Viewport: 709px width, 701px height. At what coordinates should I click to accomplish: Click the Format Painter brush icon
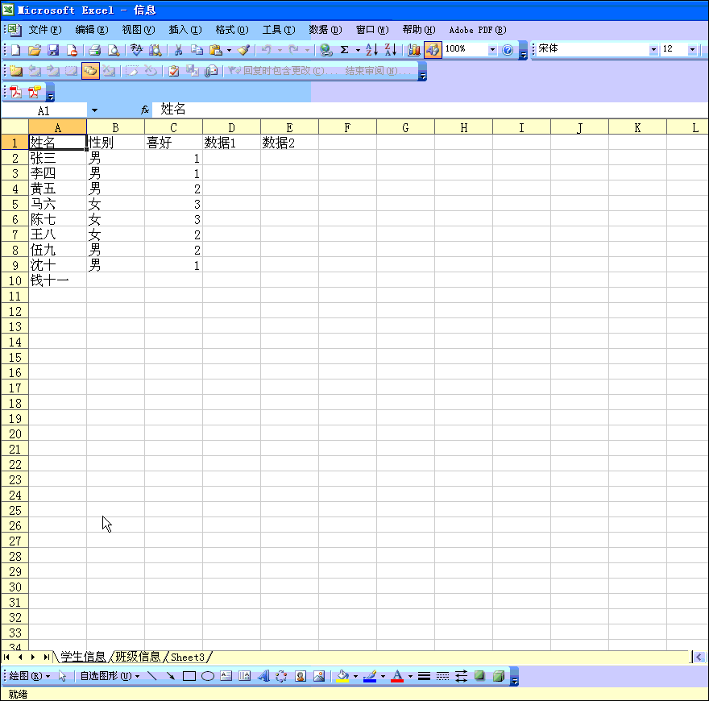click(243, 50)
